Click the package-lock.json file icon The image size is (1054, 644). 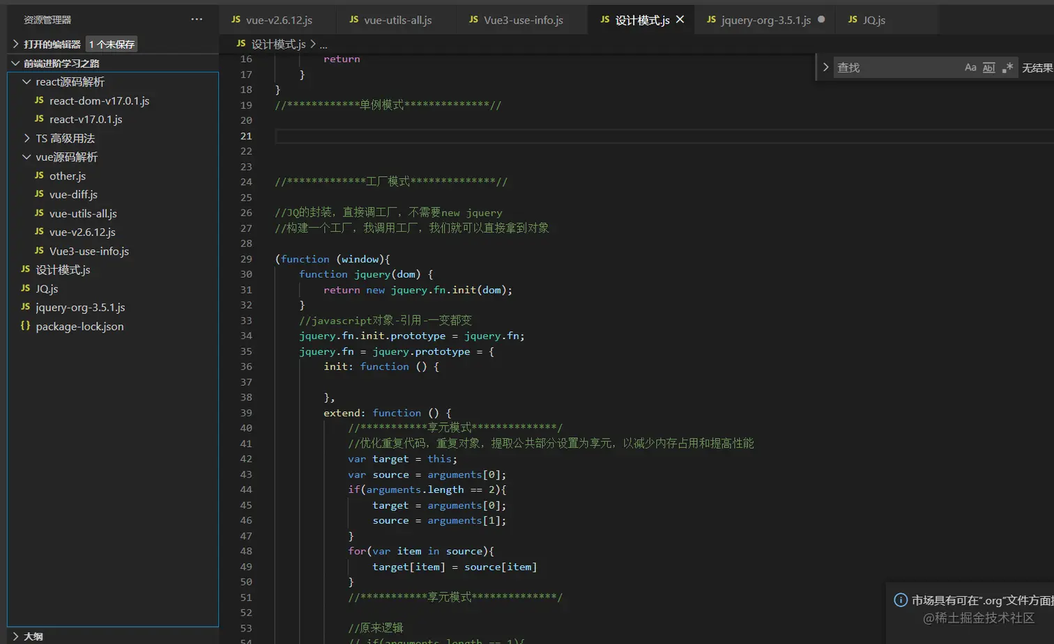click(x=25, y=326)
